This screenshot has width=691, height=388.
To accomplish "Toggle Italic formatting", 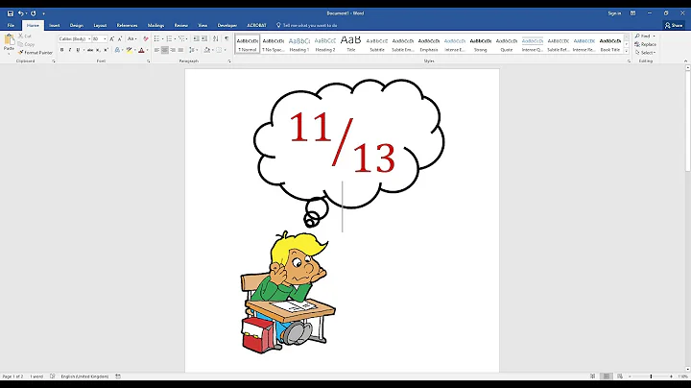I will [x=70, y=50].
